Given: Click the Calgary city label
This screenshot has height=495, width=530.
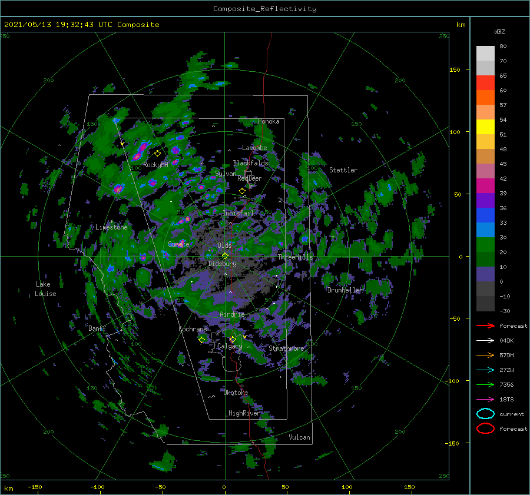Looking at the screenshot, I should coord(230,346).
